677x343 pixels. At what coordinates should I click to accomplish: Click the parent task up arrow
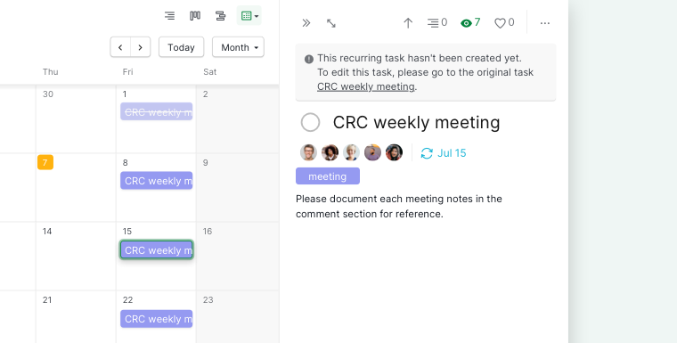point(408,23)
